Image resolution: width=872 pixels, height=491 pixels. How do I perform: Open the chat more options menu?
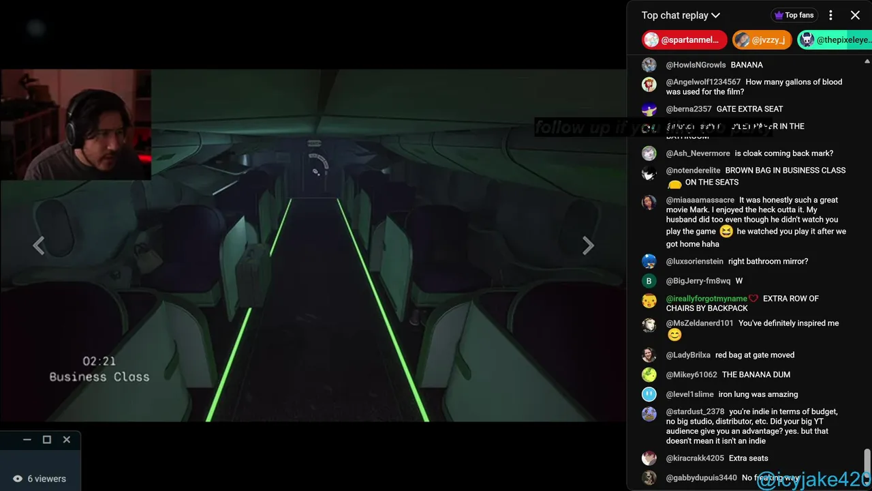coord(830,15)
